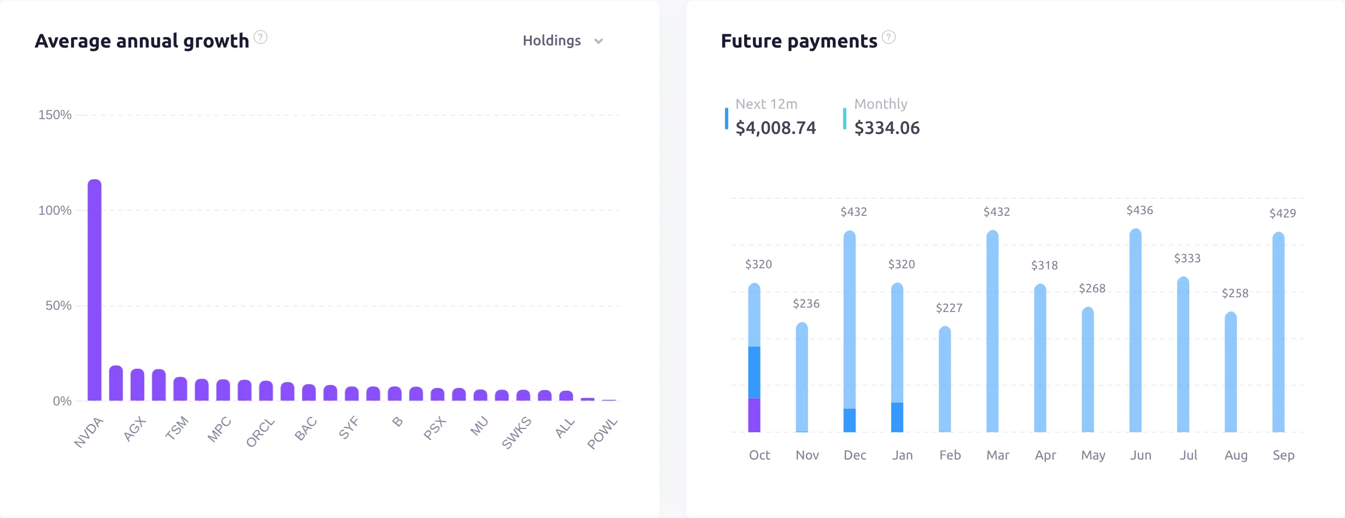1345x518 pixels.
Task: Click the 100% y-axis label
Action: point(55,210)
